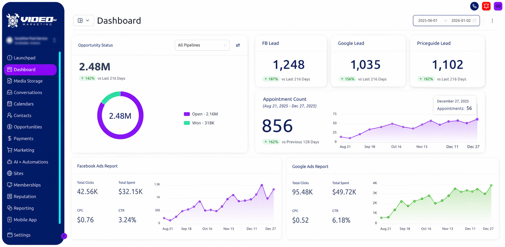
Task: Click the Sites globe icon
Action: coord(10,173)
